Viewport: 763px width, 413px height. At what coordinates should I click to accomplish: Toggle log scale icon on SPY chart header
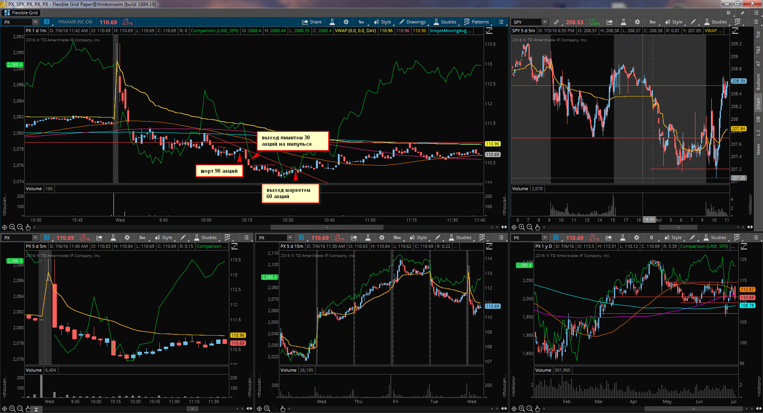click(736, 31)
